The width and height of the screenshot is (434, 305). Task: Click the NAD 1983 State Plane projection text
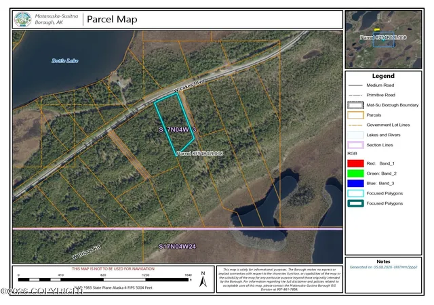[x=114, y=287]
